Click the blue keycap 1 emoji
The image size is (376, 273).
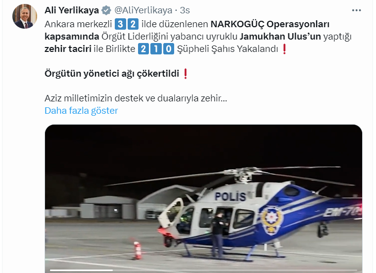click(x=156, y=49)
